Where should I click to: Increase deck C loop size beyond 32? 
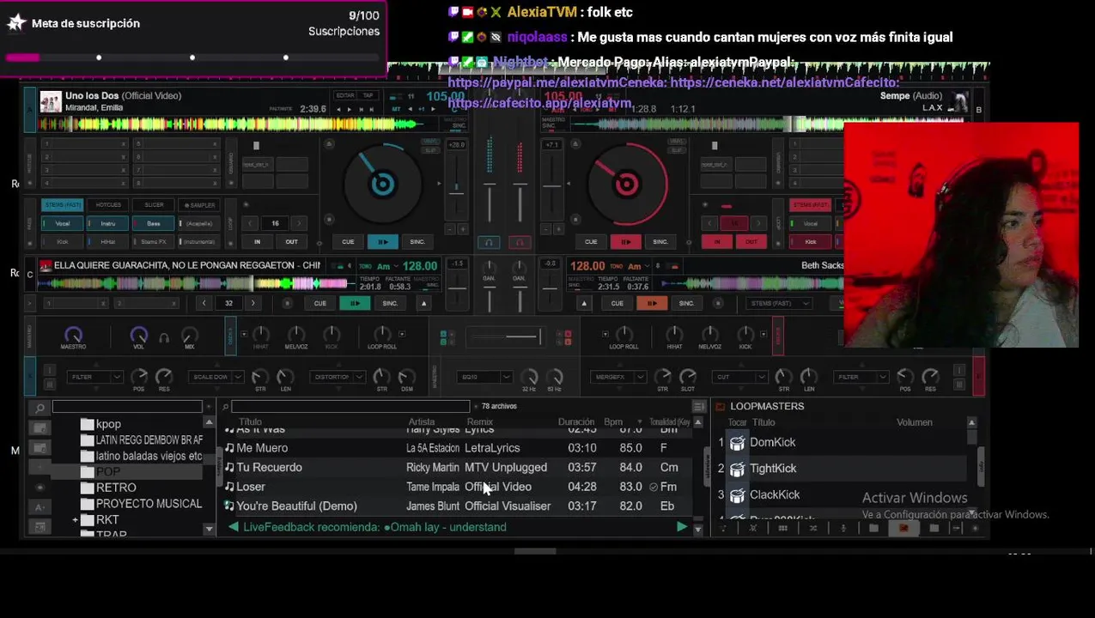point(252,303)
